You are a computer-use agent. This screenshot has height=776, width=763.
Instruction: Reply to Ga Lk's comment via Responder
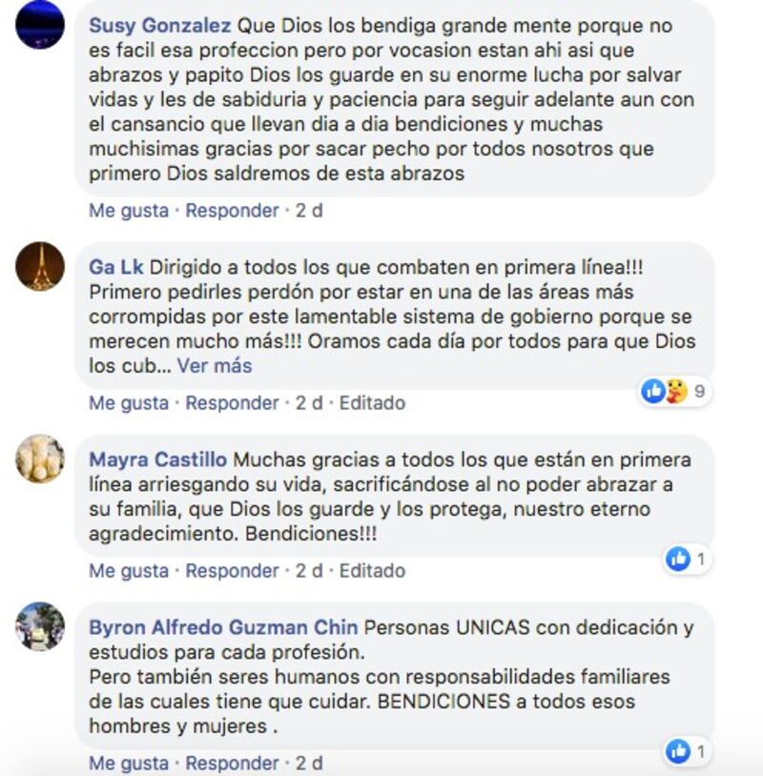tap(232, 403)
